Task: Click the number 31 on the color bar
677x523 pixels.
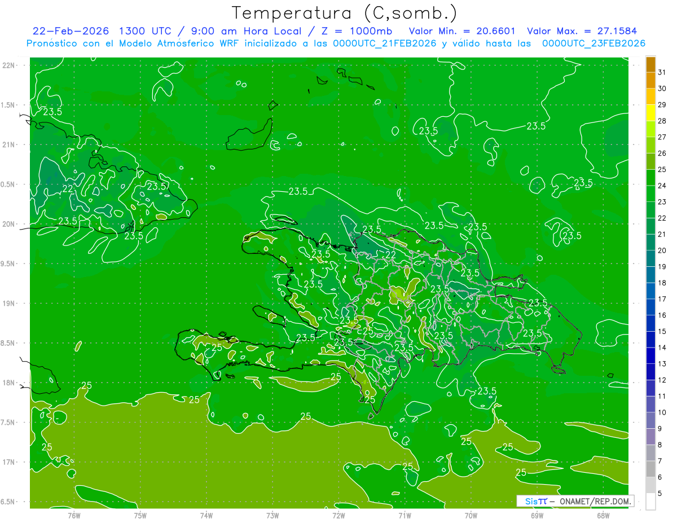Action: point(662,72)
